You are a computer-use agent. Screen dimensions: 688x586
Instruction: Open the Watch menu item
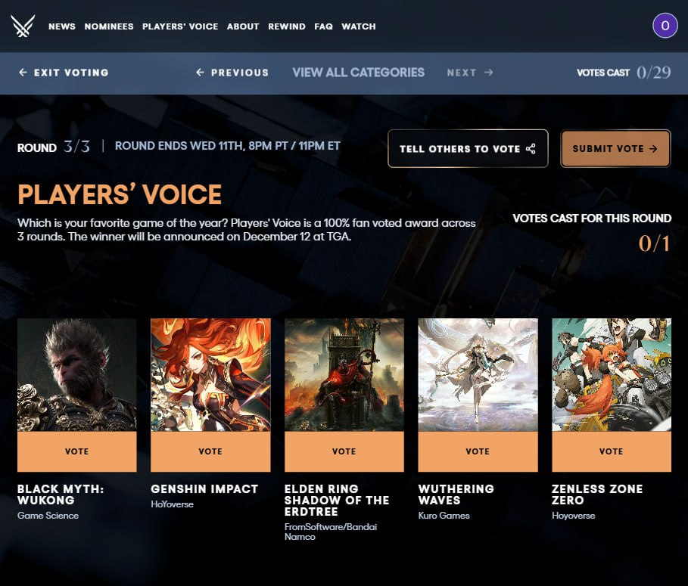pyautogui.click(x=359, y=26)
